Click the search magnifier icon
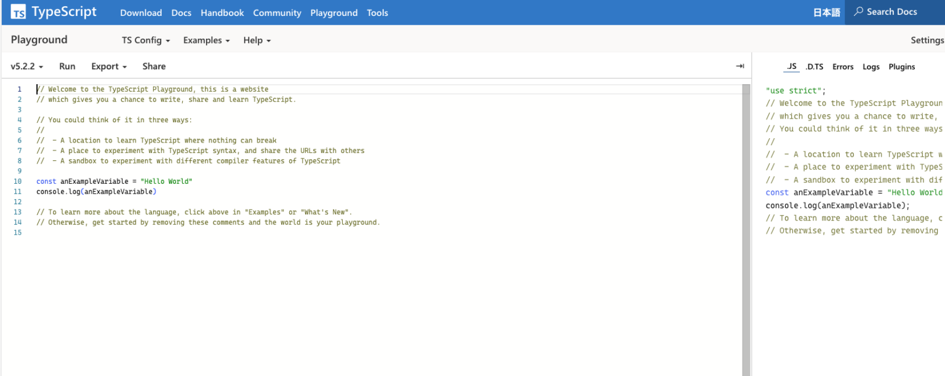Image resolution: width=945 pixels, height=376 pixels. click(858, 12)
